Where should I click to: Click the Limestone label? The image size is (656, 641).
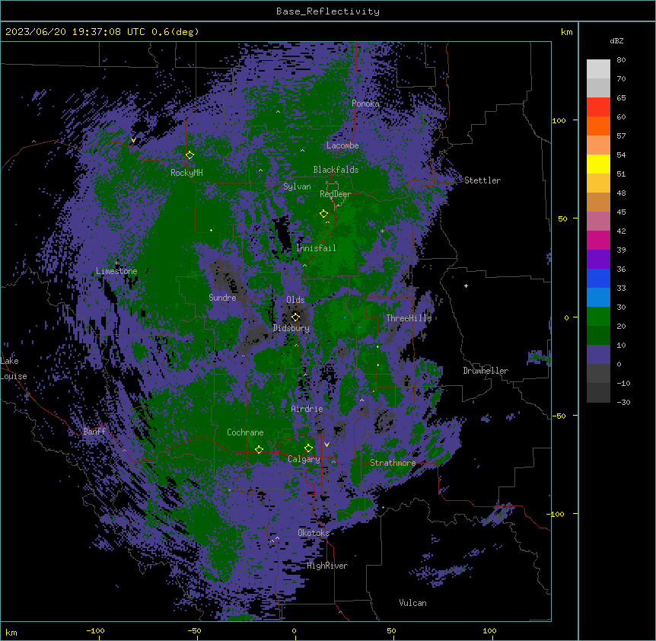(x=116, y=271)
